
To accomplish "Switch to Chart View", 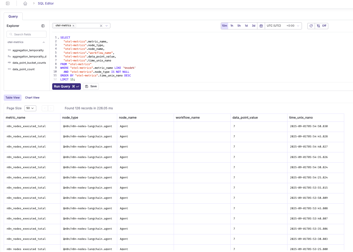I will (32, 98).
